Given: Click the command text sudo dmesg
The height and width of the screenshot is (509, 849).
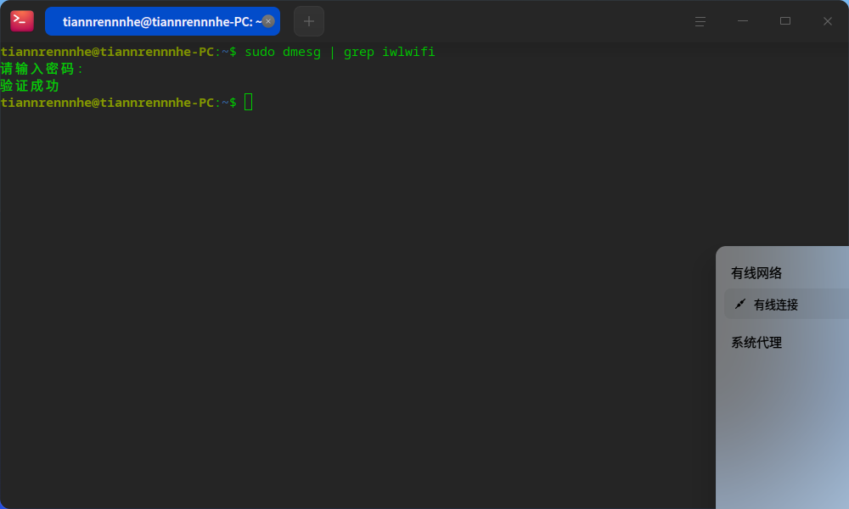Looking at the screenshot, I should click(280, 52).
